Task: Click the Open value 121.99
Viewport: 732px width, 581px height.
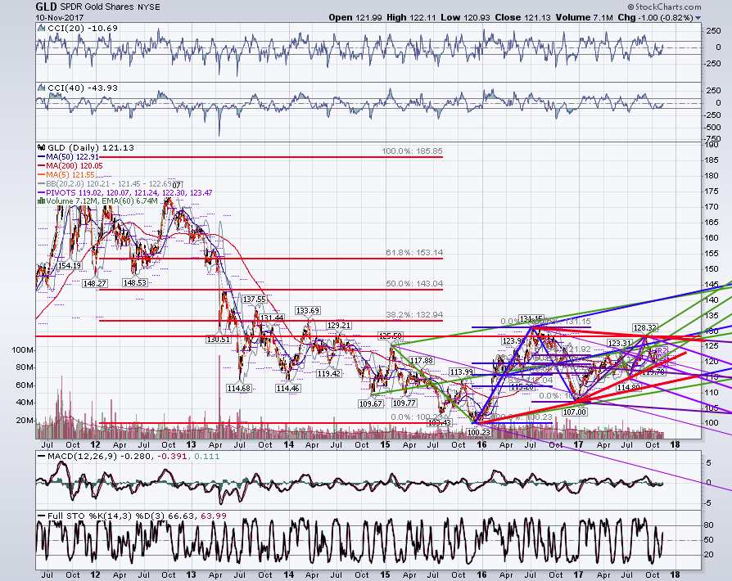Action: point(368,18)
